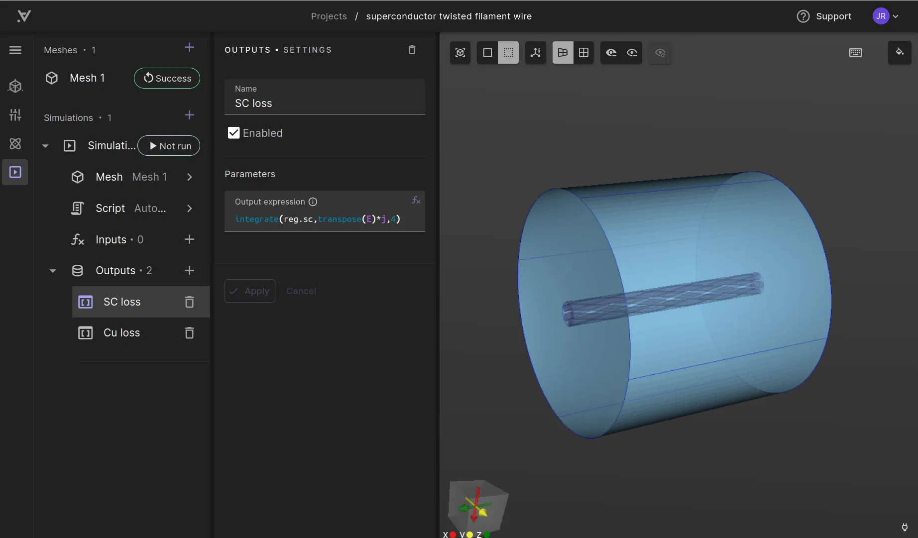
Task: Click the fx expression icon
Action: (416, 200)
